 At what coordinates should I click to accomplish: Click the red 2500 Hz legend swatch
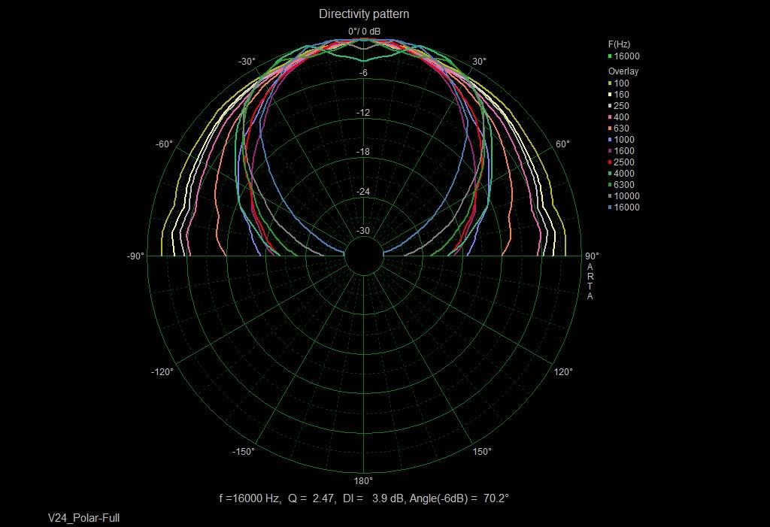[x=610, y=162]
